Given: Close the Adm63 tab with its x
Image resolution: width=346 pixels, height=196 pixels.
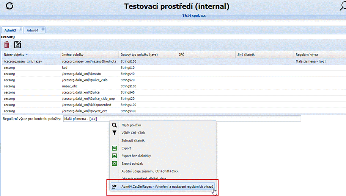Looking at the screenshot, I should (20, 29).
